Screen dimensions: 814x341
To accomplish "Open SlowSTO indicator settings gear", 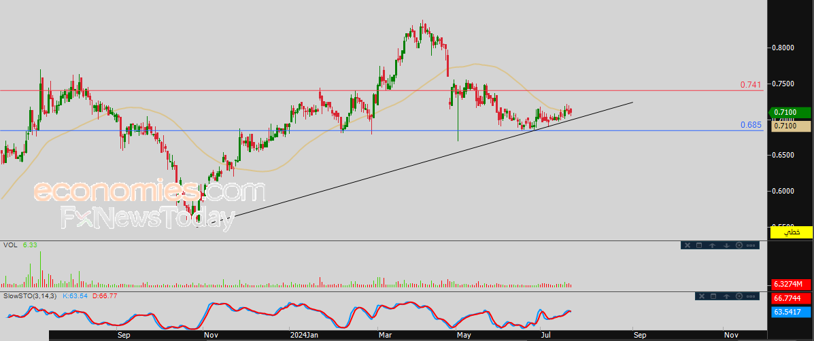I will 739,296.
